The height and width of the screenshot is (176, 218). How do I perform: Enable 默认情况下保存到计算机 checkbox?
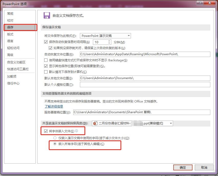point(46,72)
